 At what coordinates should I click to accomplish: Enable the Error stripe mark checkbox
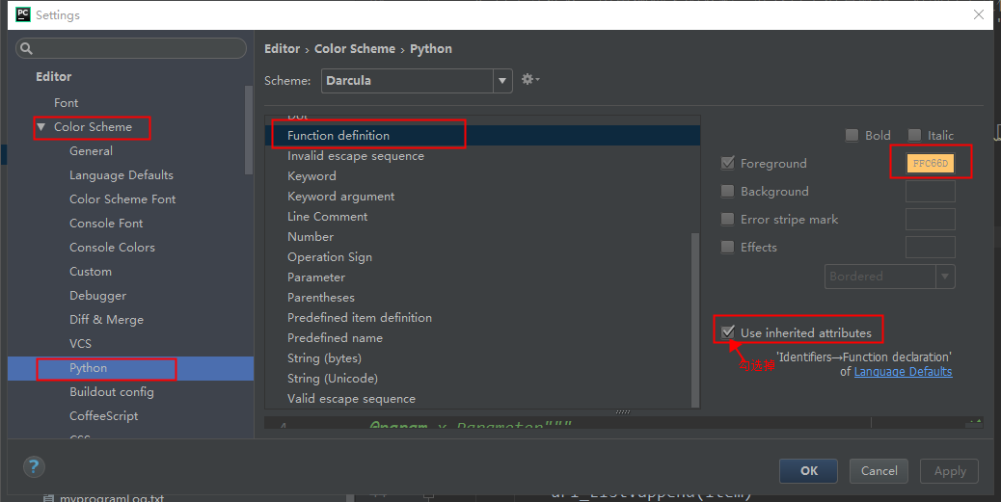pos(727,220)
